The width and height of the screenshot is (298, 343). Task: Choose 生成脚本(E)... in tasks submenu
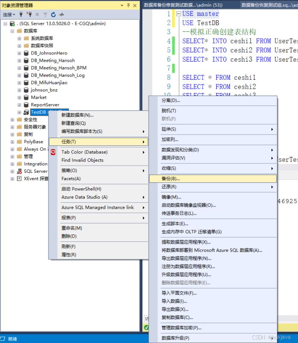click(x=213, y=224)
